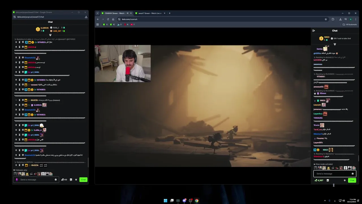Click UAE_M1 in popout leaderboard
362x204 pixels.
coord(57,31)
